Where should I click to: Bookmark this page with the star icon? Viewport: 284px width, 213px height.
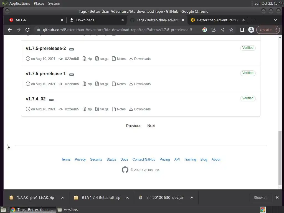[x=231, y=30]
